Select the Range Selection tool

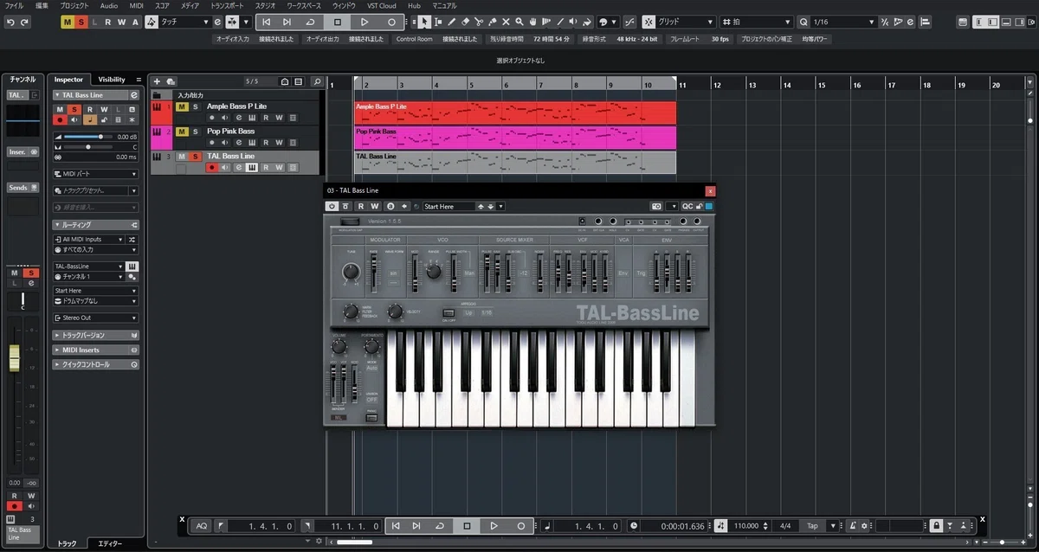[437, 22]
